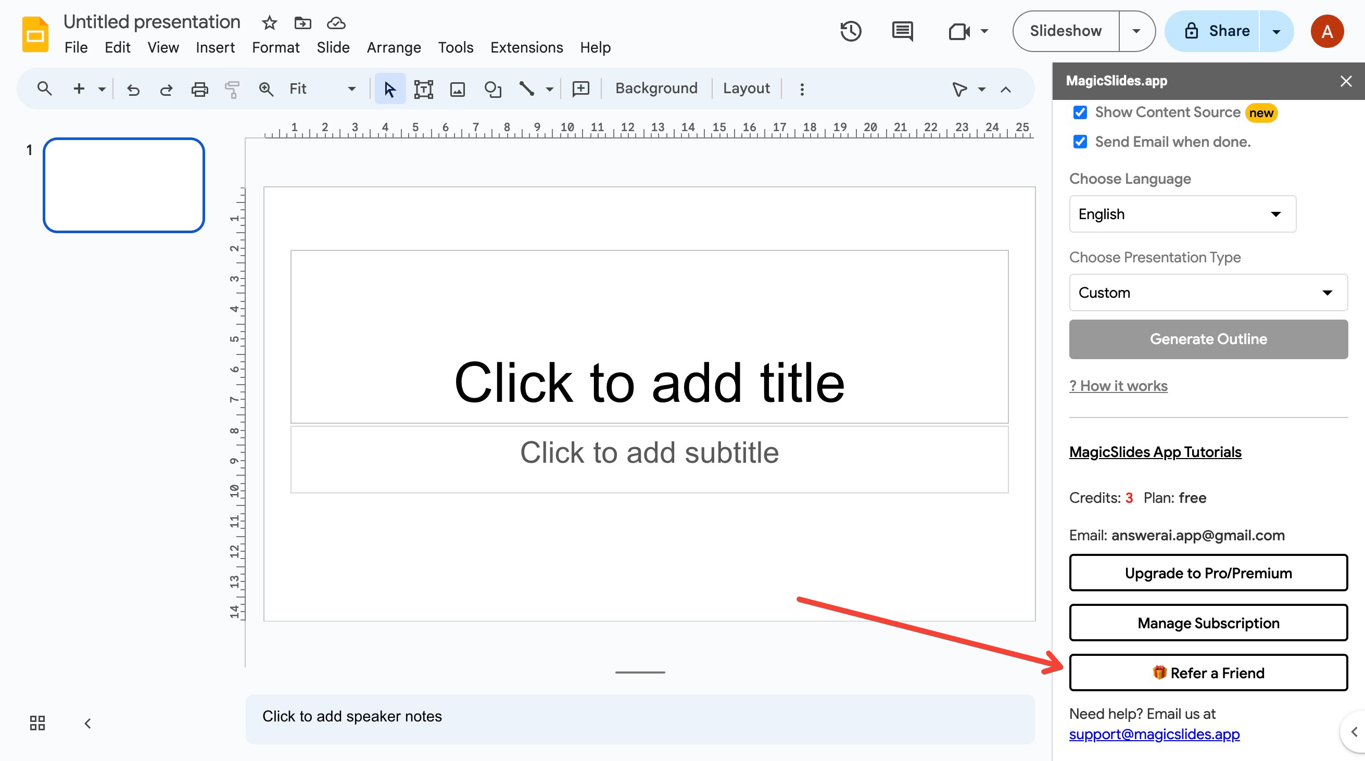
Task: Uncheck Show Content Source checkbox
Action: coord(1080,112)
